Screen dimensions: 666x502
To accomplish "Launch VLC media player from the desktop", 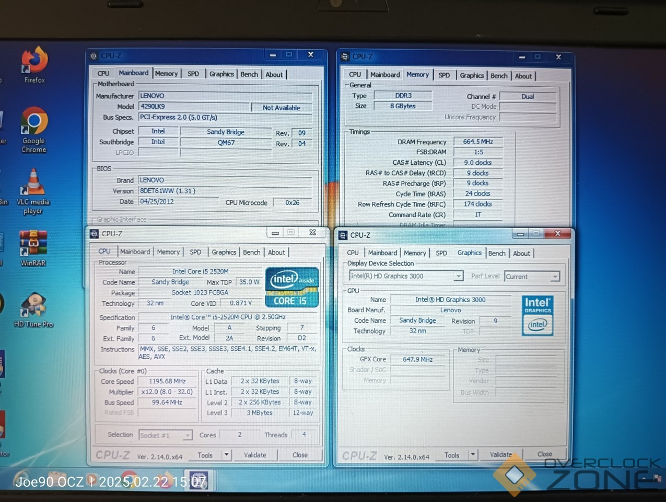I will [33, 191].
